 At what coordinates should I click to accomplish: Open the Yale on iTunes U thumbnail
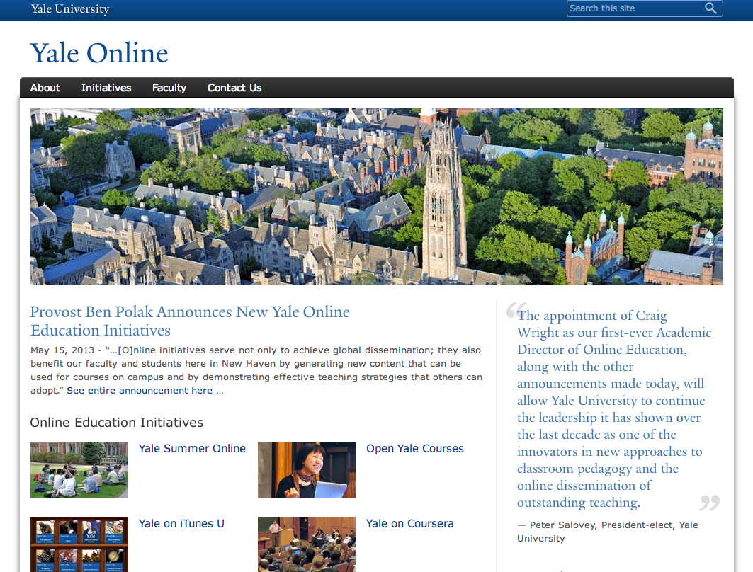79,544
